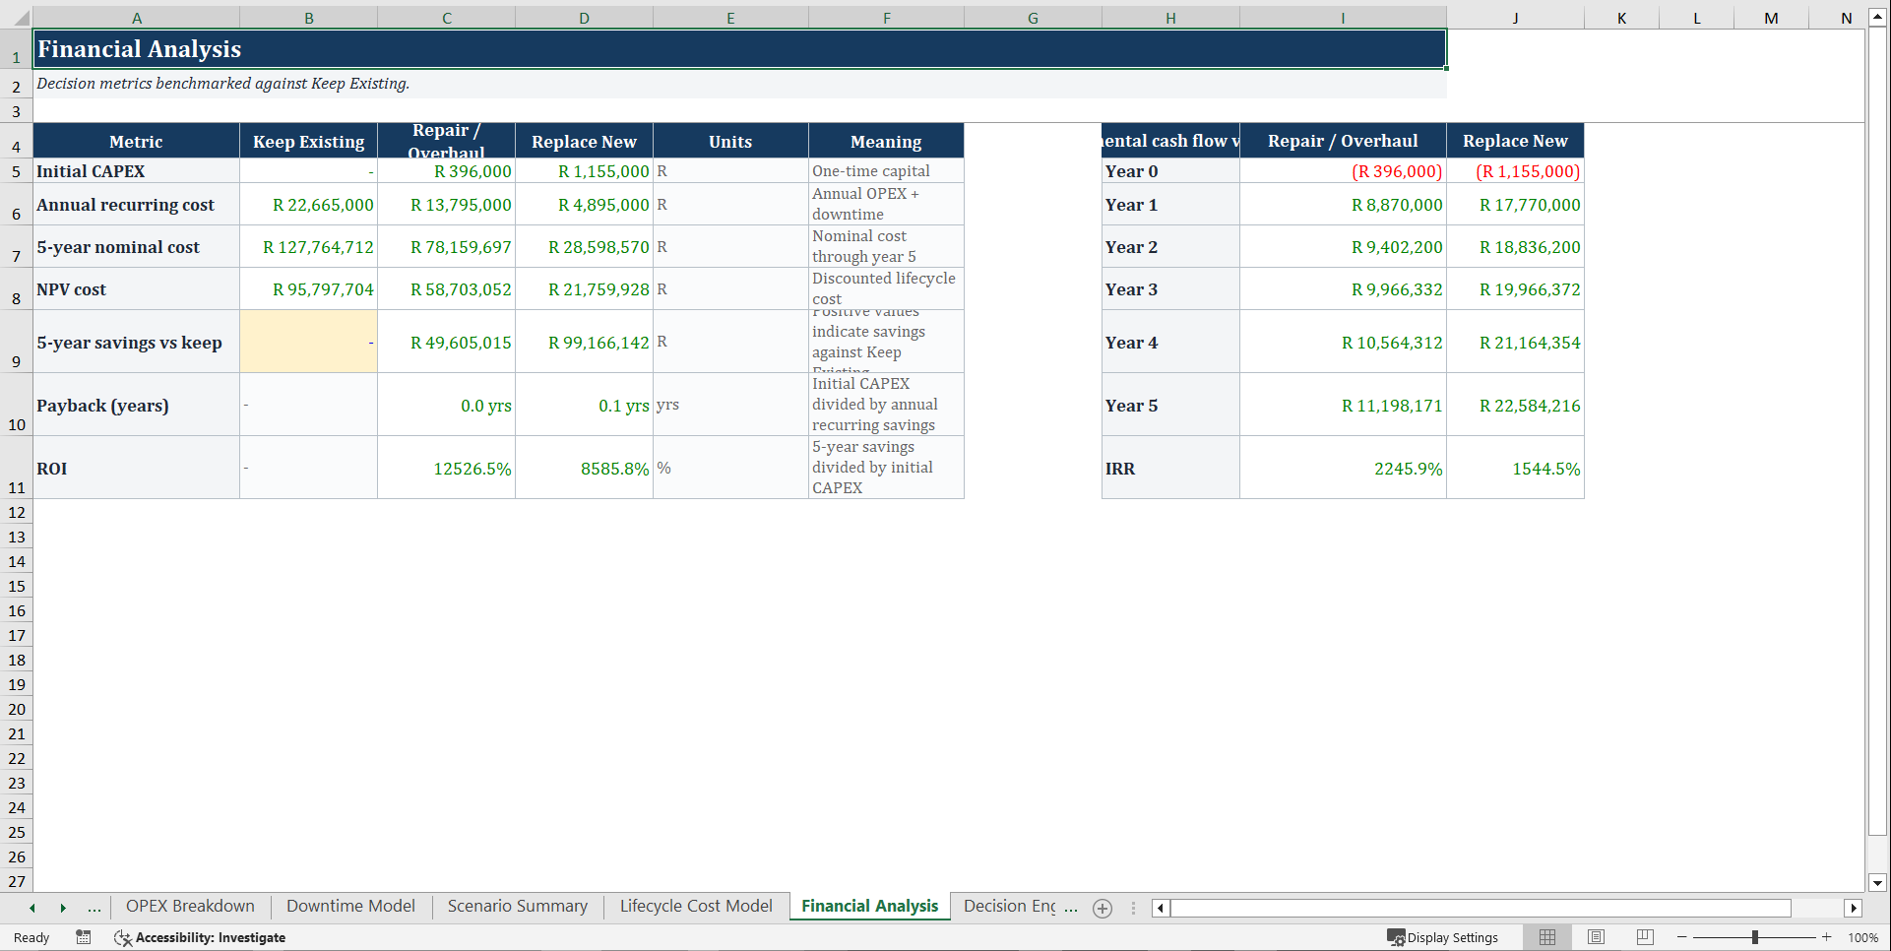Show more sheet tabs via right ellipsis
The width and height of the screenshot is (1891, 951).
(x=1071, y=908)
